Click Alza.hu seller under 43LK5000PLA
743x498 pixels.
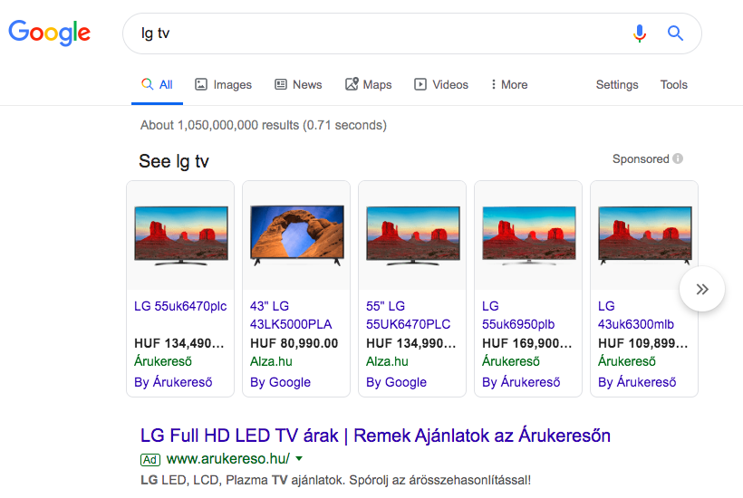(271, 361)
